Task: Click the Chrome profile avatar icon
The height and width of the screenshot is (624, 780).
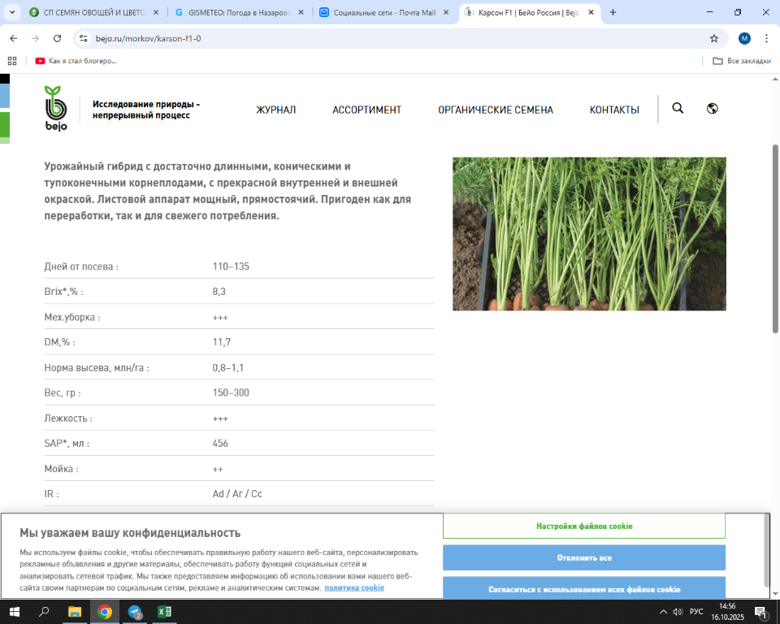Action: pos(744,38)
